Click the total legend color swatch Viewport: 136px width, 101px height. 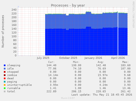(x=5, y=91)
